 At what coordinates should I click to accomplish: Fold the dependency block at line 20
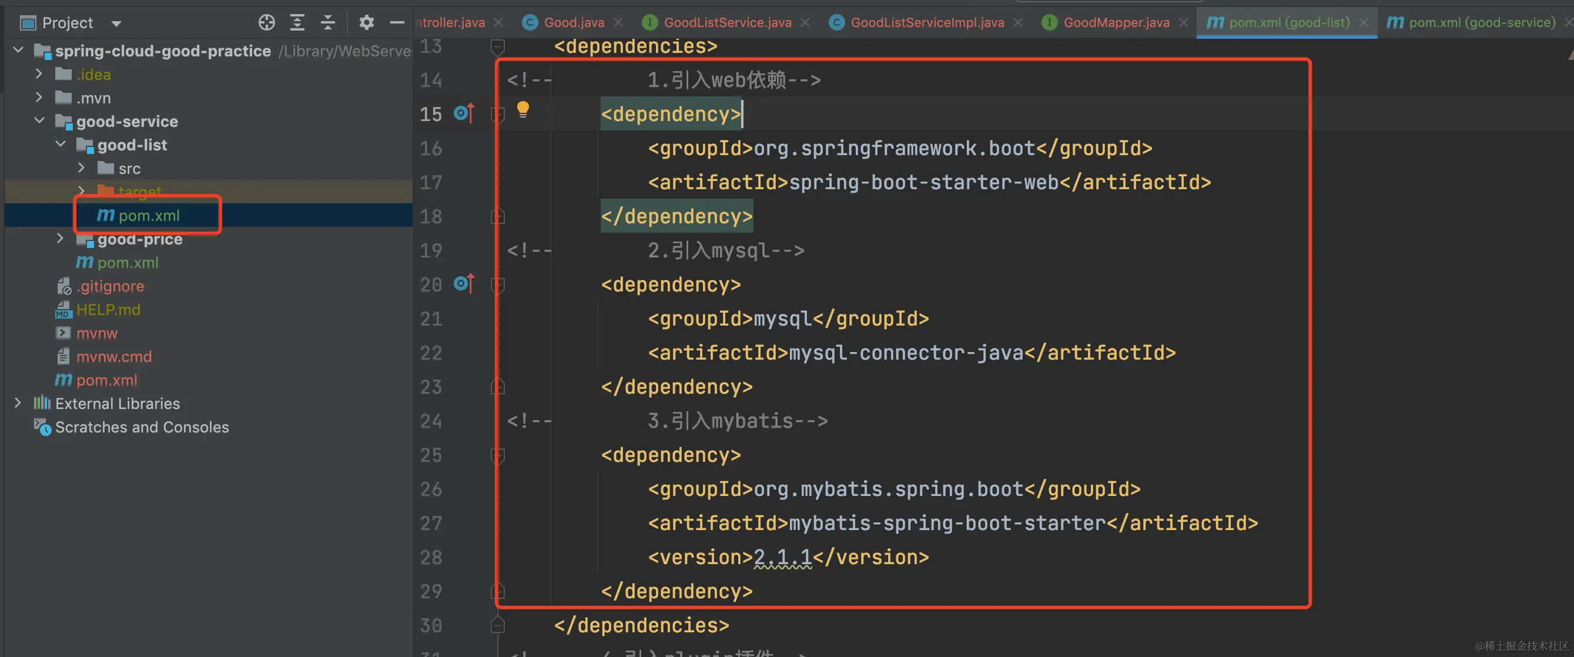[x=498, y=285]
